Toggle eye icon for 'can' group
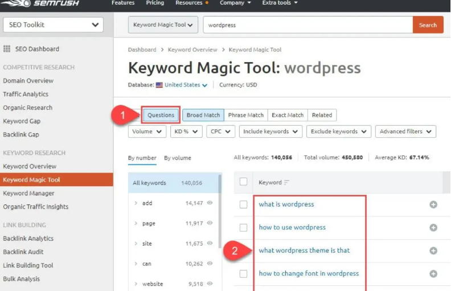The height and width of the screenshot is (291, 467). [x=210, y=264]
